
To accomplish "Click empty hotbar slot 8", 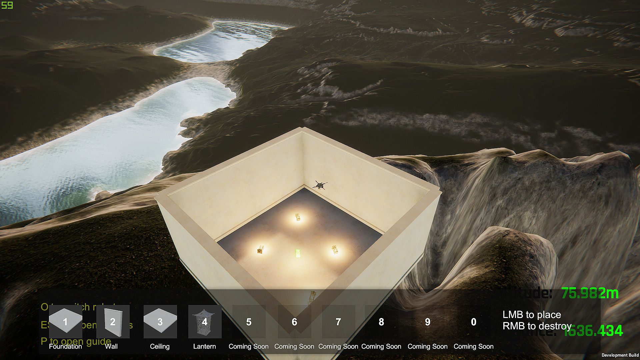I will [381, 322].
